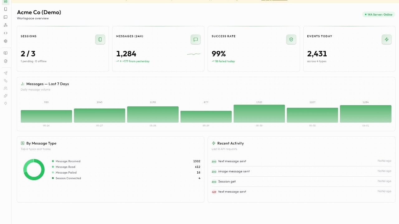The image size is (399, 224).
Task: Open the settings gear icon in sidebar
Action: (x=6, y=41)
